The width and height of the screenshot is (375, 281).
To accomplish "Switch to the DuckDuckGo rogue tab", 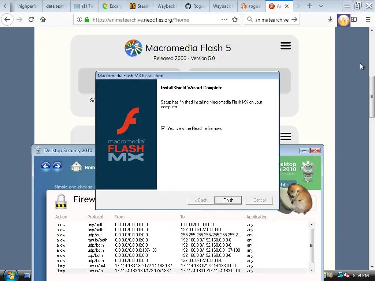I will point(251,6).
